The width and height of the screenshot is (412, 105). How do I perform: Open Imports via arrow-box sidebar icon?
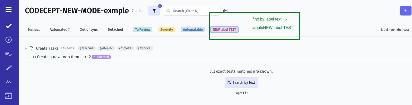pos(9,96)
